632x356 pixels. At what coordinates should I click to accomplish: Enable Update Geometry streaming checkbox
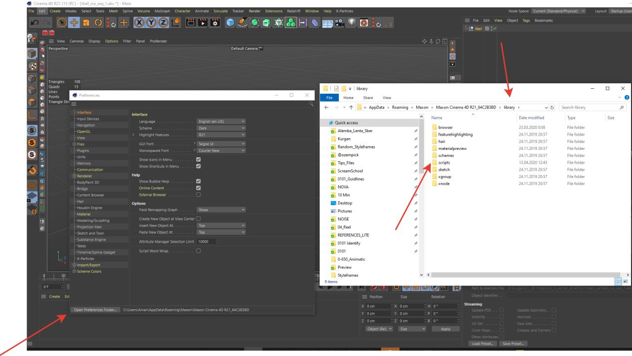point(553,310)
